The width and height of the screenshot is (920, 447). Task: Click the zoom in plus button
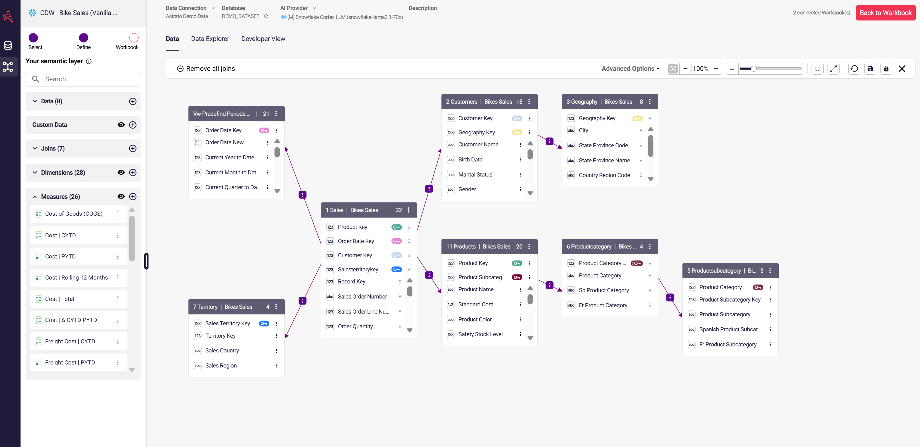716,69
